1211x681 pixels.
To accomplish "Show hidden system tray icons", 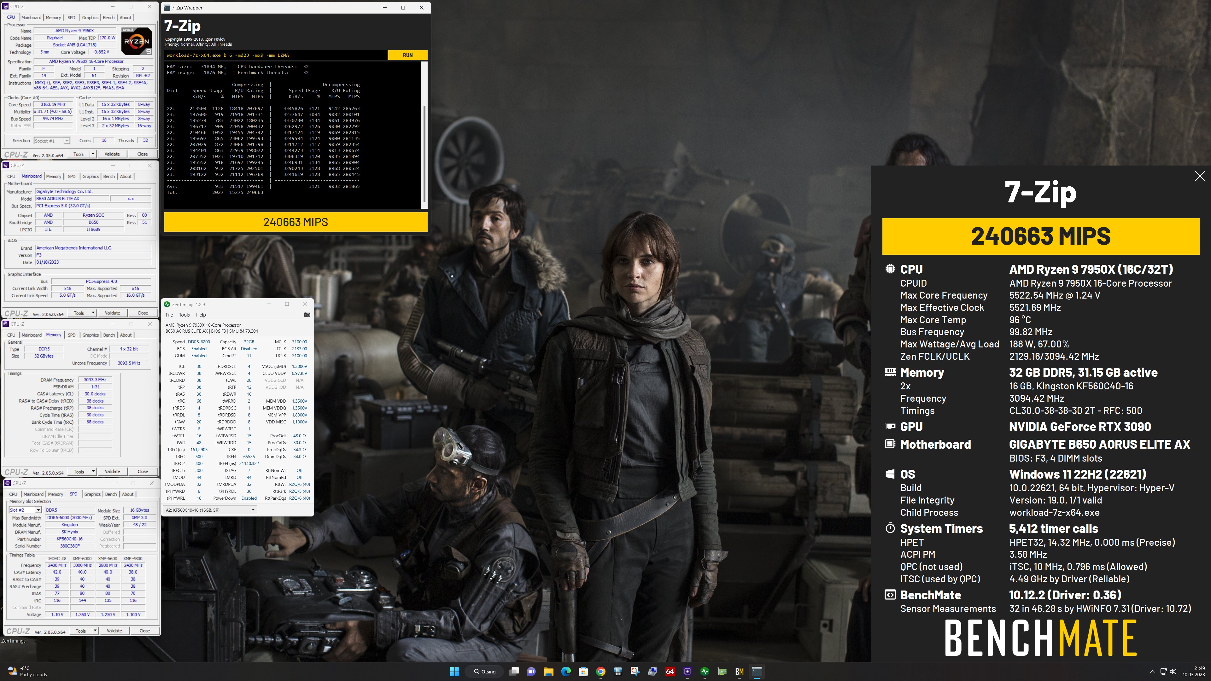I will (x=1152, y=672).
